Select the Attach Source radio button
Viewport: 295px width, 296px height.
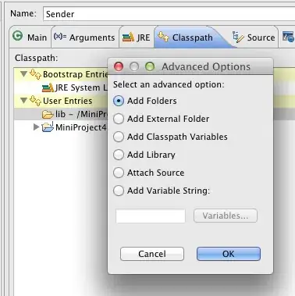click(119, 173)
